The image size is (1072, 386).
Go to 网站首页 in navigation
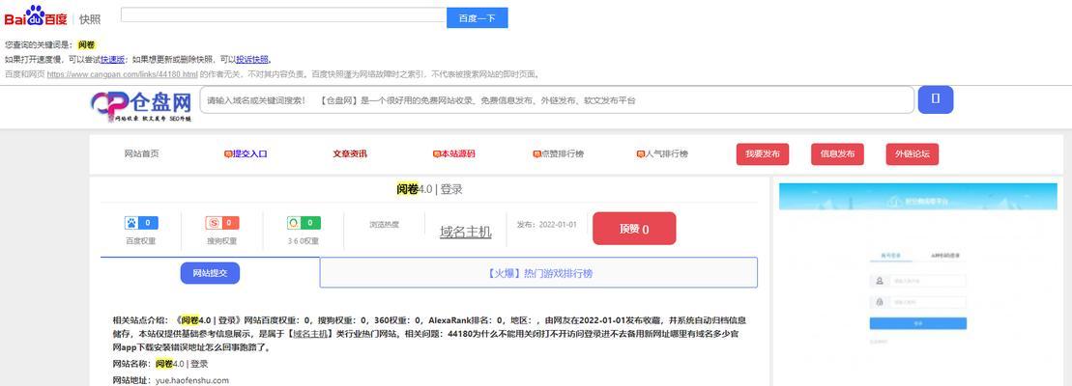141,154
